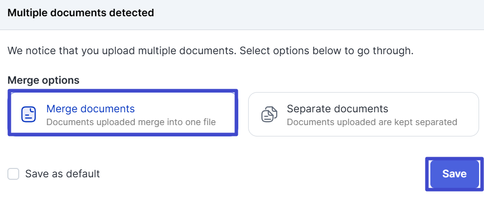Select the Merge documents option card
Screen dimensions: 484x198
coord(122,114)
